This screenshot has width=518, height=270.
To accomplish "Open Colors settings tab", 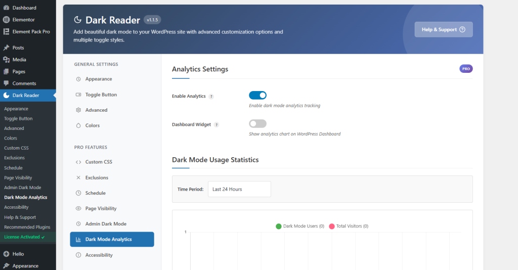I will click(112, 125).
